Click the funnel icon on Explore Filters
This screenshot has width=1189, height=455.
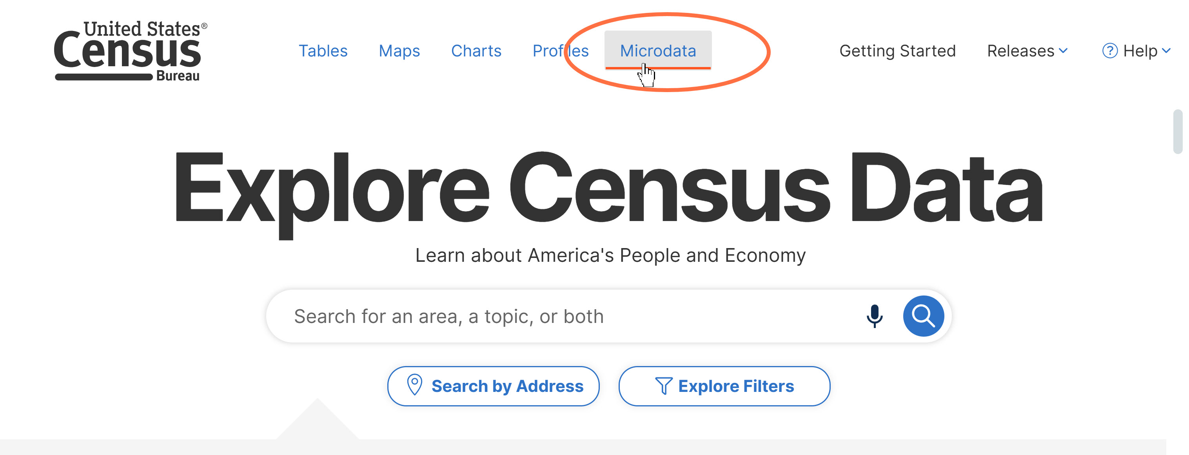pyautogui.click(x=663, y=386)
